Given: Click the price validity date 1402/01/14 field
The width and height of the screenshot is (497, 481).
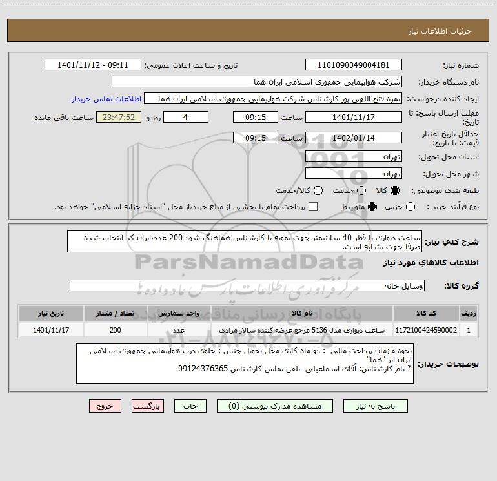Looking at the screenshot, I should click(354, 138).
